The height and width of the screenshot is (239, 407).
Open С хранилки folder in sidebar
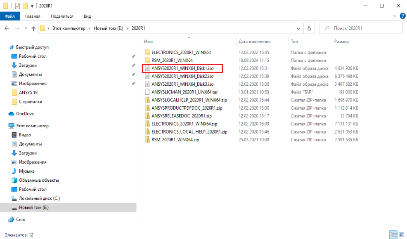point(31,102)
